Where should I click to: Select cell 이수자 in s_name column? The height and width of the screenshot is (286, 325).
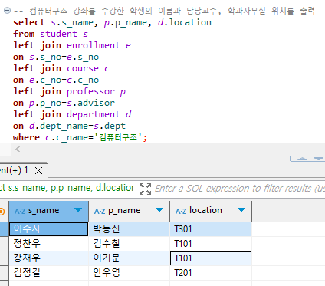click(x=48, y=229)
